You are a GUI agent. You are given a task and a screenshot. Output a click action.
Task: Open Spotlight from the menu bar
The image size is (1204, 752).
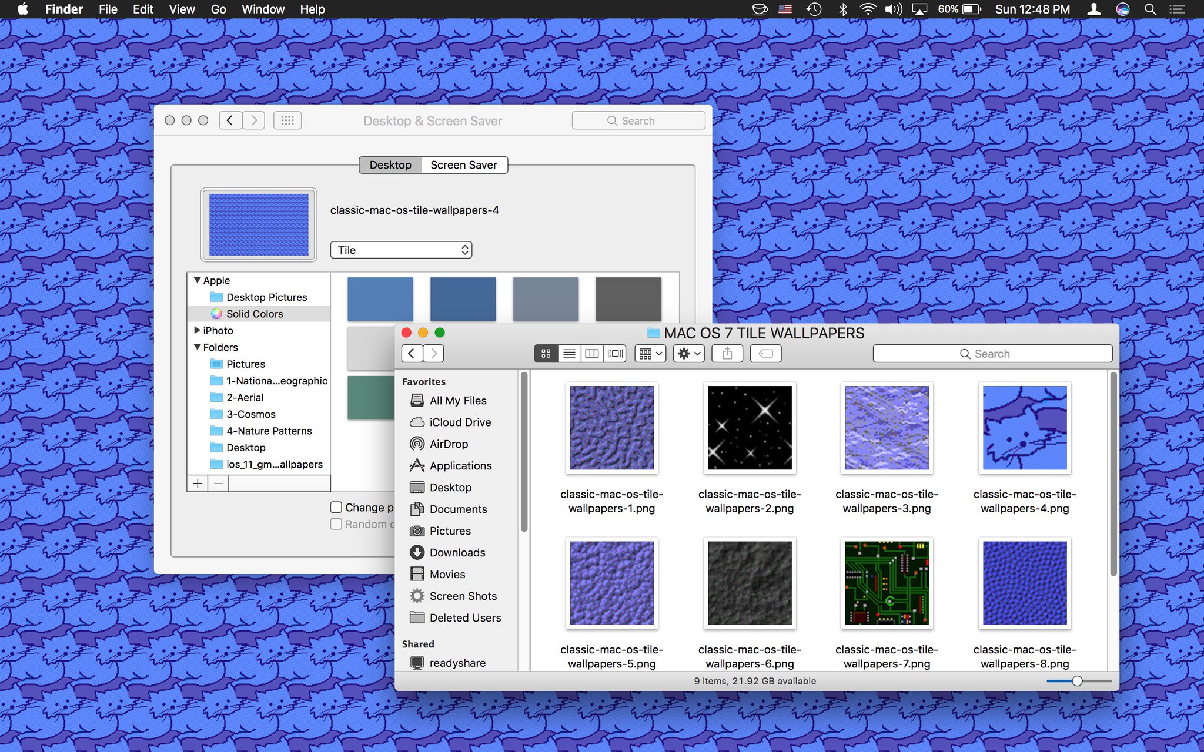coord(1151,9)
